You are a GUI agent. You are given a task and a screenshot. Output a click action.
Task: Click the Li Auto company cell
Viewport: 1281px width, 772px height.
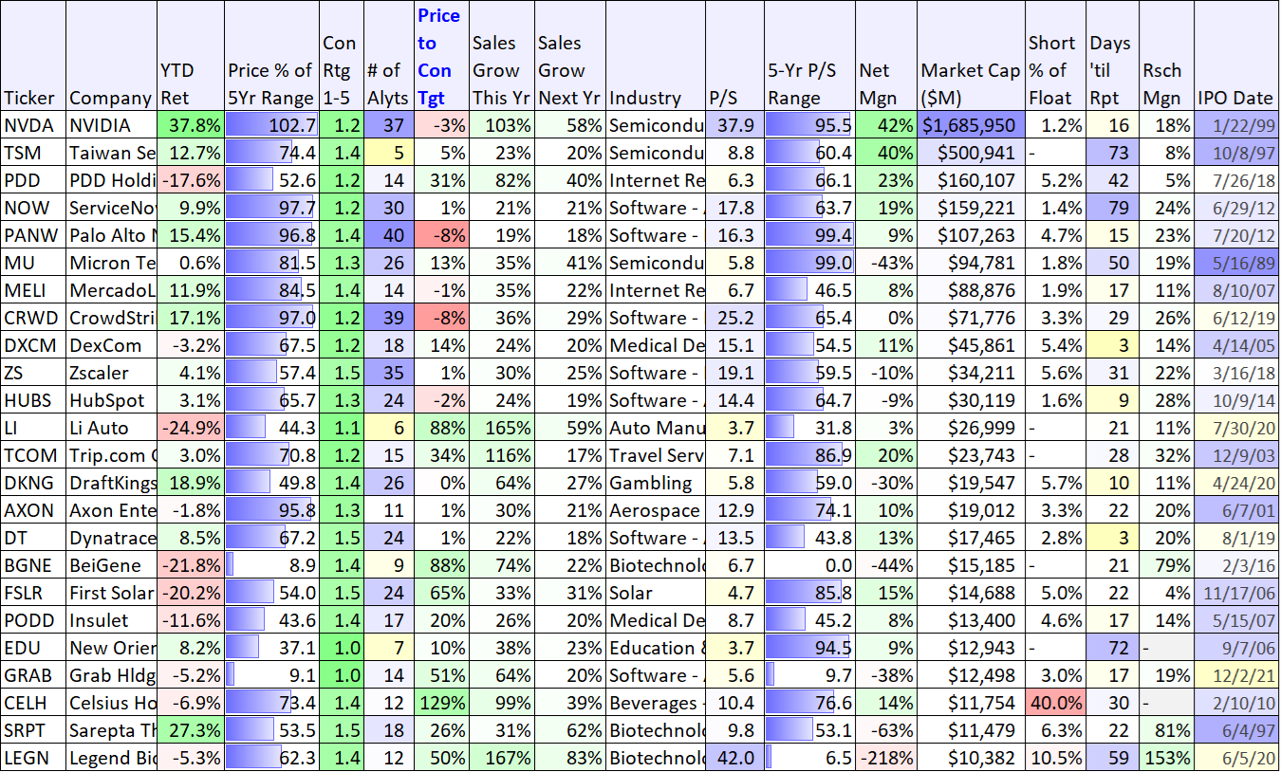coord(111,428)
